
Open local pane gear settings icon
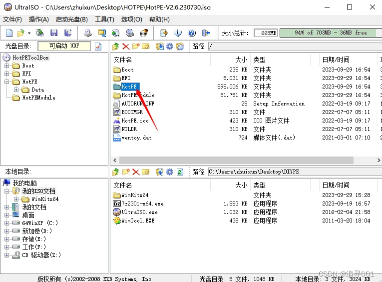[x=170, y=172]
